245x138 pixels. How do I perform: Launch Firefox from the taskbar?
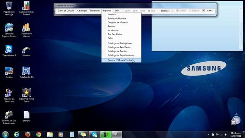pyautogui.click(x=28, y=135)
